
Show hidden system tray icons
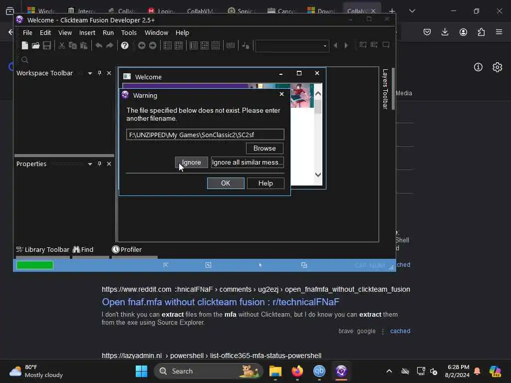pos(389,371)
